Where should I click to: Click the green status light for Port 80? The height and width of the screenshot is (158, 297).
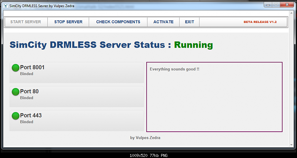16,92
